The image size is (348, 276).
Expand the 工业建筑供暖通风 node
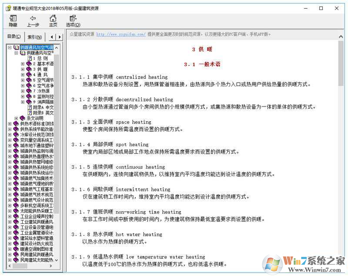[10, 222]
